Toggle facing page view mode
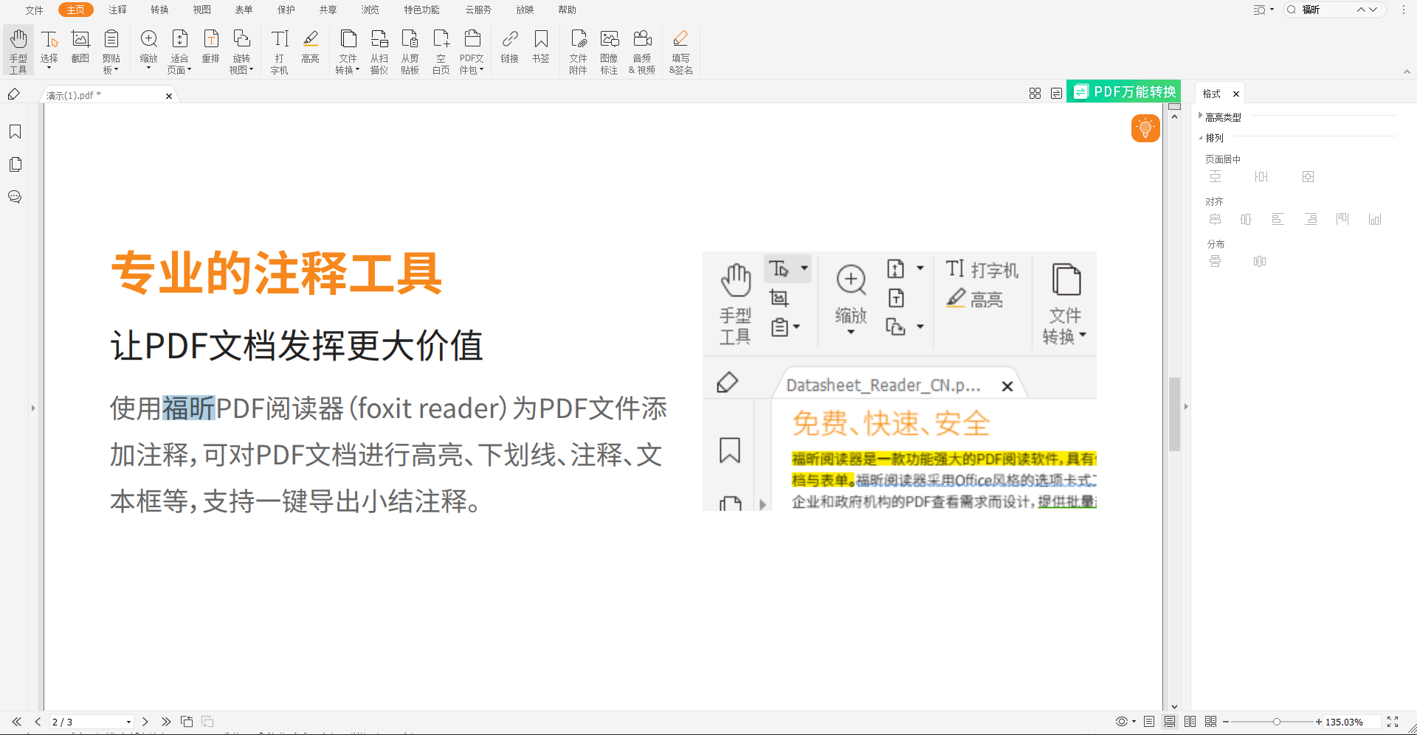 [x=1190, y=722]
